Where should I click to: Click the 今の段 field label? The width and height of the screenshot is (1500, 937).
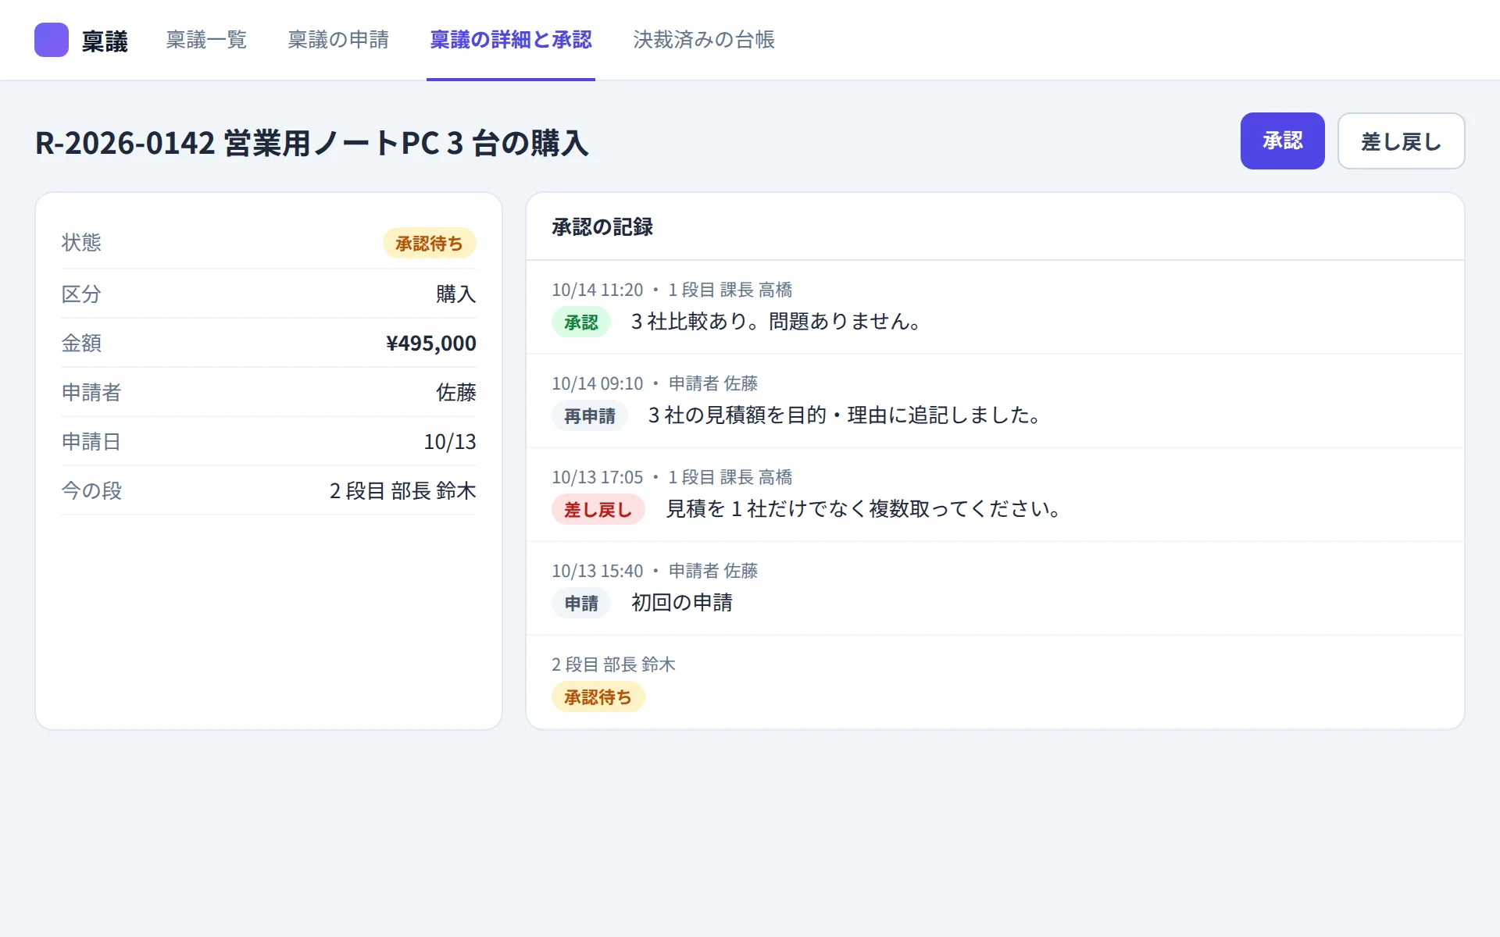(91, 490)
